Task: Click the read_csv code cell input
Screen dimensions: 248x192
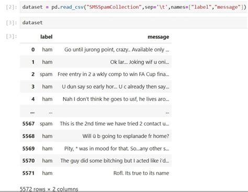Action: (133, 7)
